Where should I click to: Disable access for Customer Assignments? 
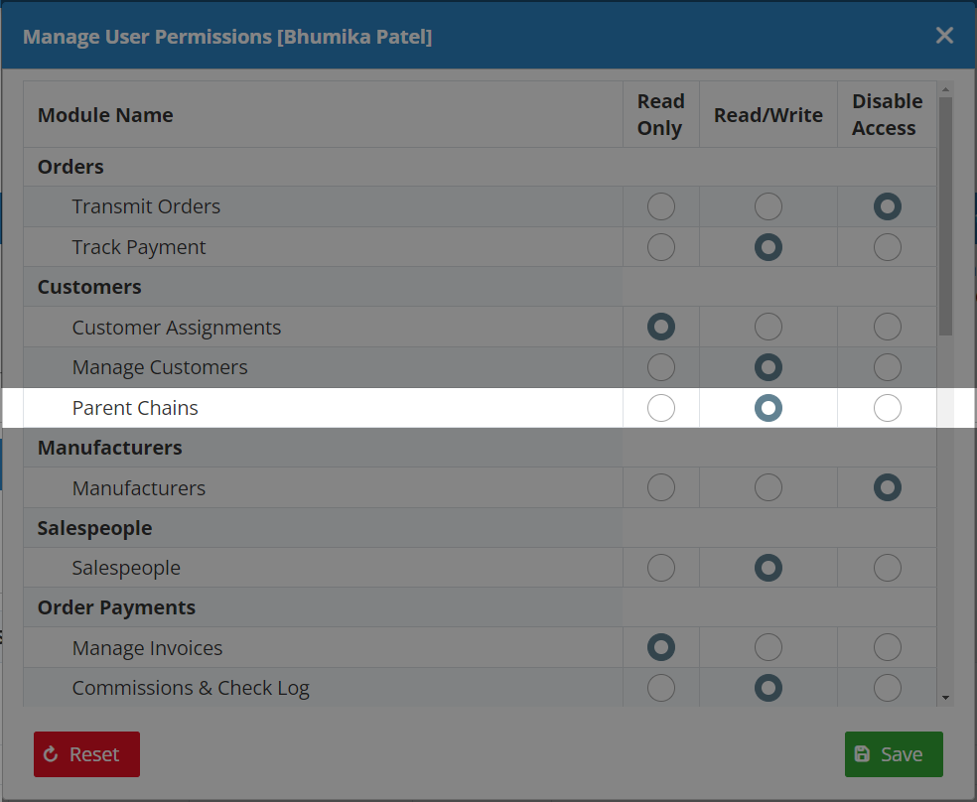[x=887, y=327]
